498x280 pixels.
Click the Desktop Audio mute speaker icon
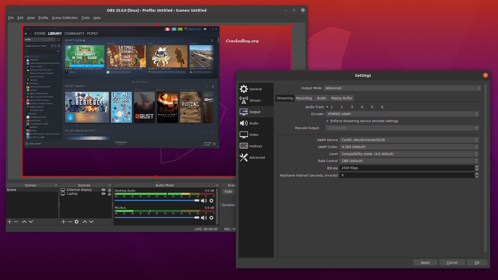point(204,201)
